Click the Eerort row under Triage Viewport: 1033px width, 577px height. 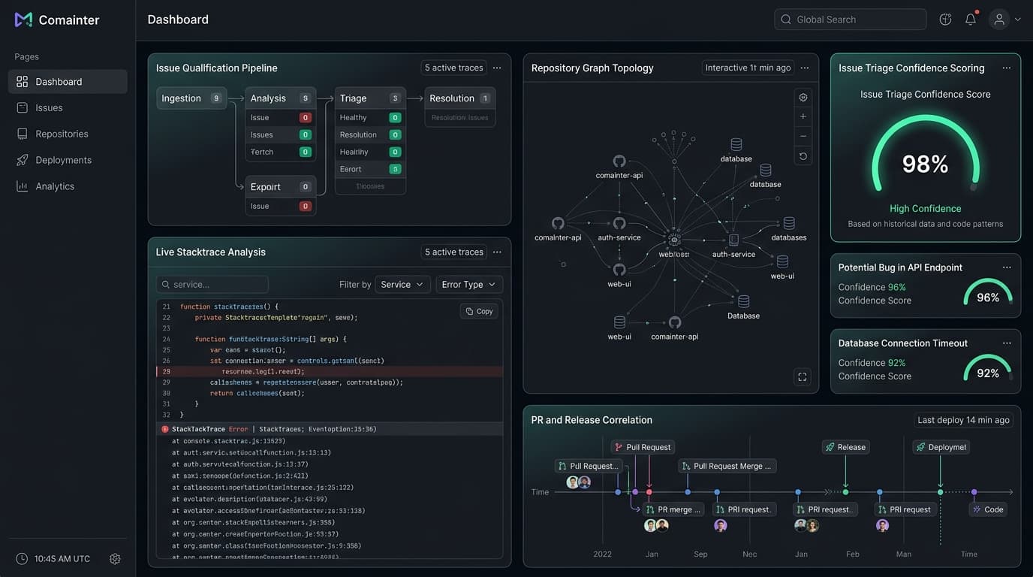click(370, 169)
